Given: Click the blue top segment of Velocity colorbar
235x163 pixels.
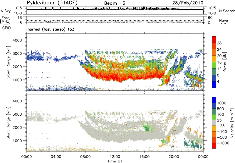Looking at the screenshot, I should [214, 100].
